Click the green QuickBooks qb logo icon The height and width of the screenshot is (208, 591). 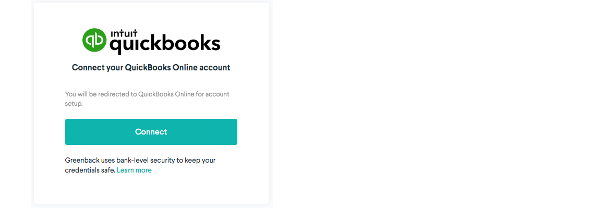94,40
